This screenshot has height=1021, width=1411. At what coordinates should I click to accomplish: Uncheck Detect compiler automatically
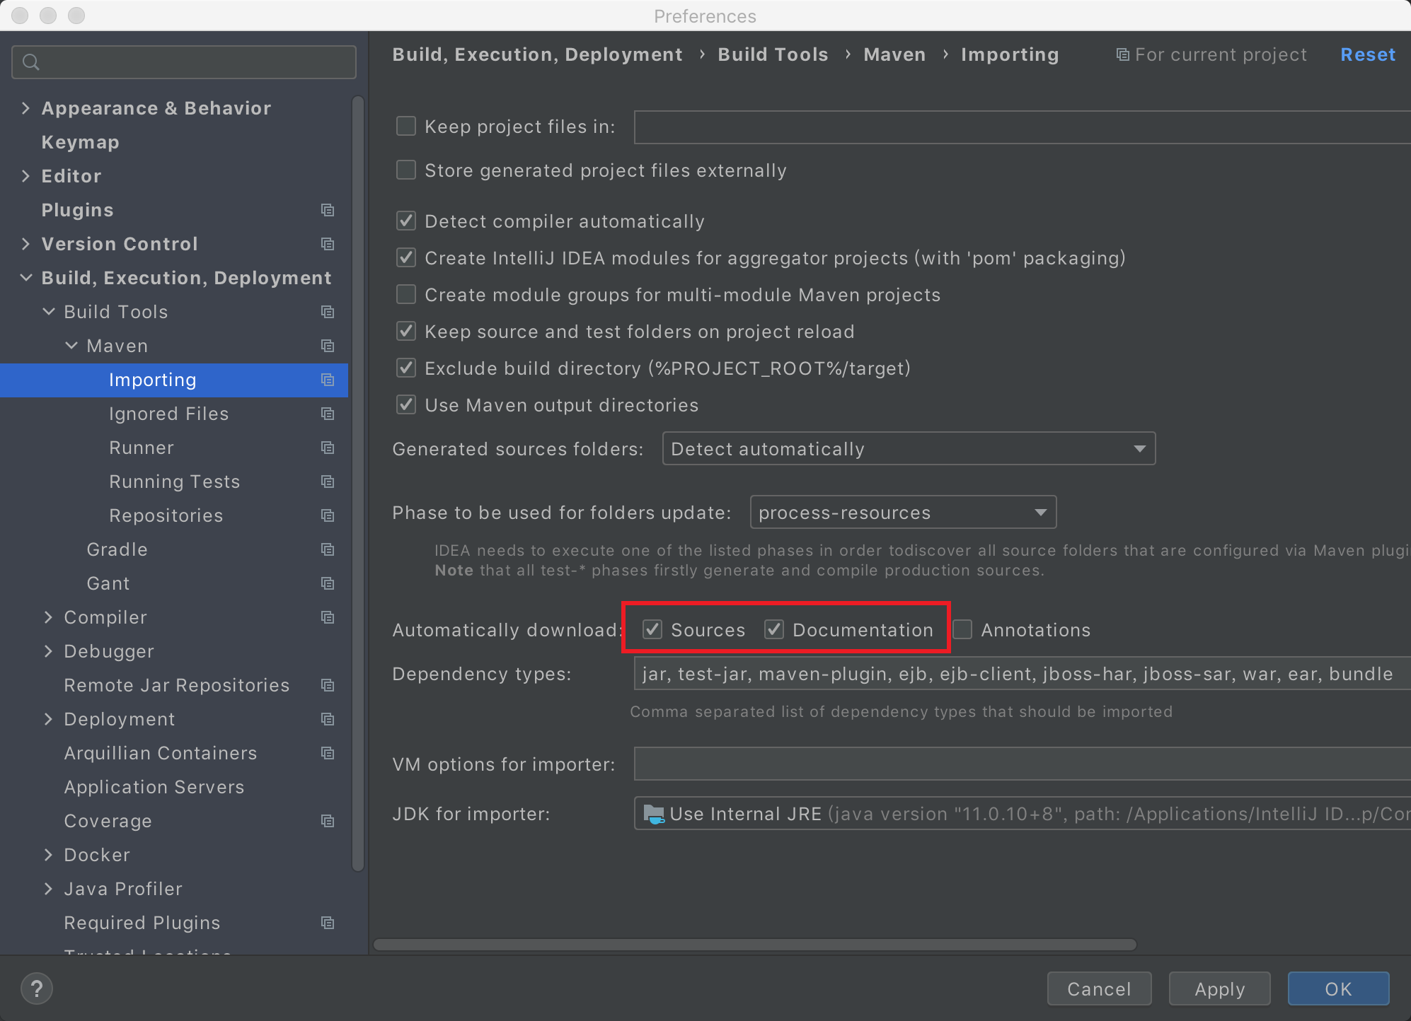pyautogui.click(x=406, y=221)
